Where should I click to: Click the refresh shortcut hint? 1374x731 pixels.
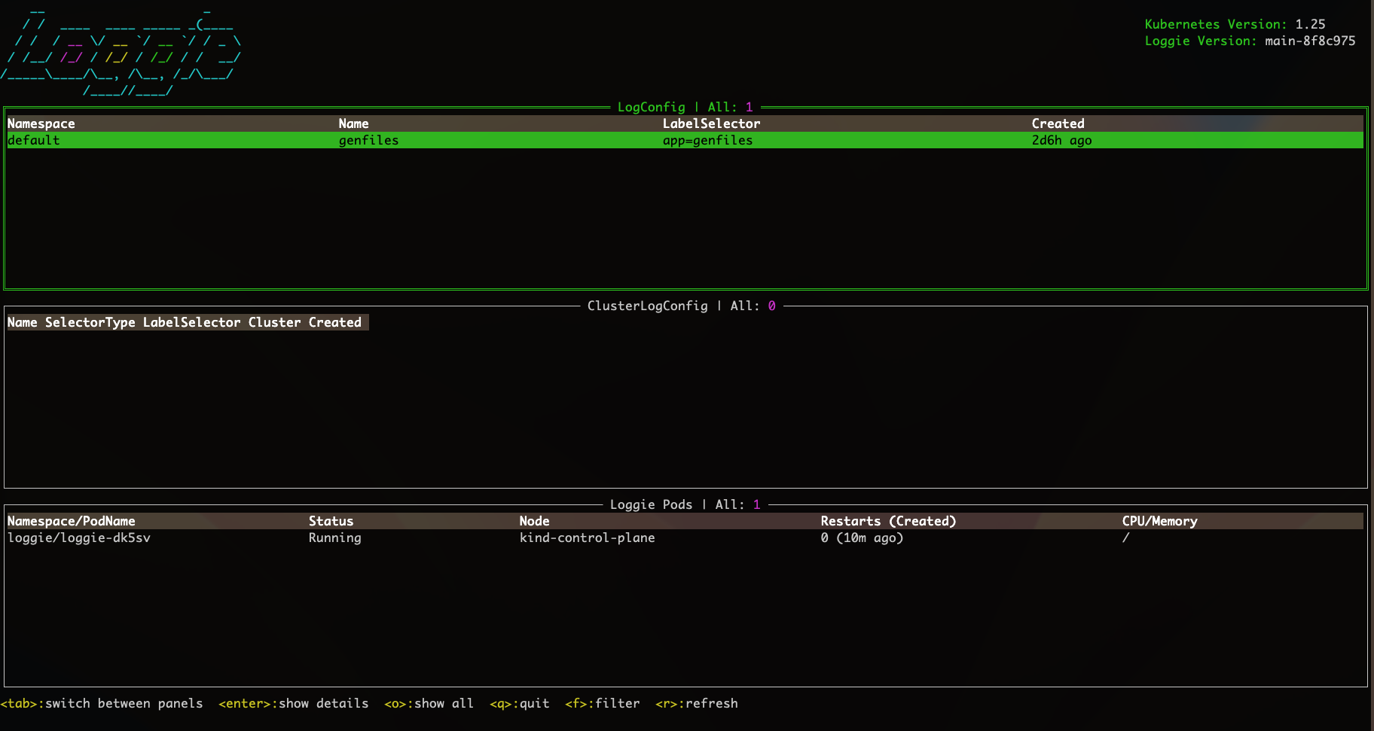(696, 703)
